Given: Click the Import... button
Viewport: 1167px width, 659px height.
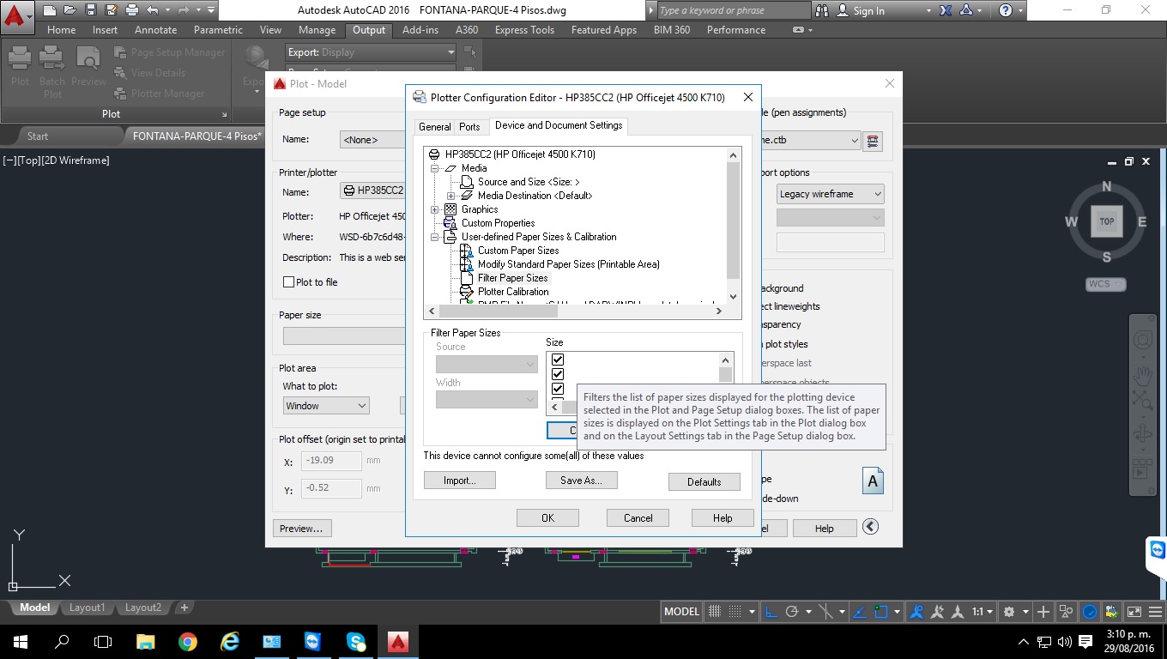Looking at the screenshot, I should [460, 481].
